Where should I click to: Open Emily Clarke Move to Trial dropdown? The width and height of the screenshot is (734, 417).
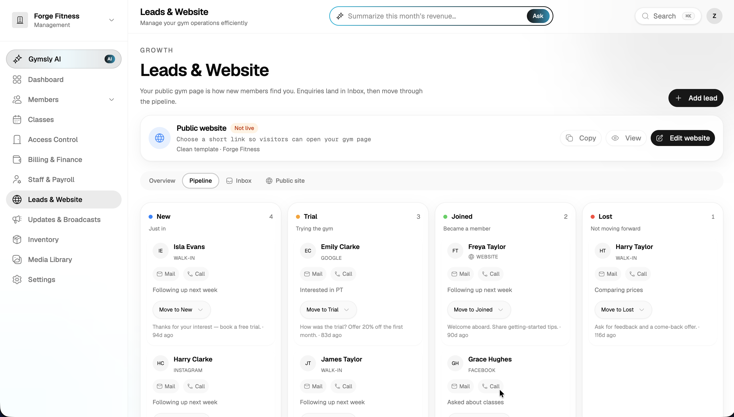pyautogui.click(x=328, y=309)
